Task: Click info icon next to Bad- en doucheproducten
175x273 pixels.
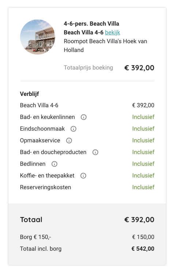Action: pos(95,152)
